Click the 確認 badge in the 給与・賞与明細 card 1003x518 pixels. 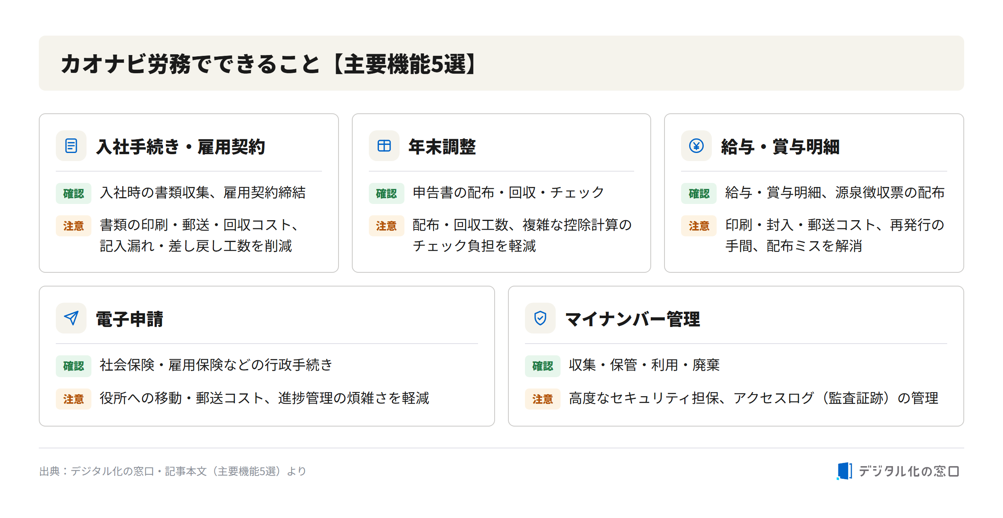[x=699, y=193]
